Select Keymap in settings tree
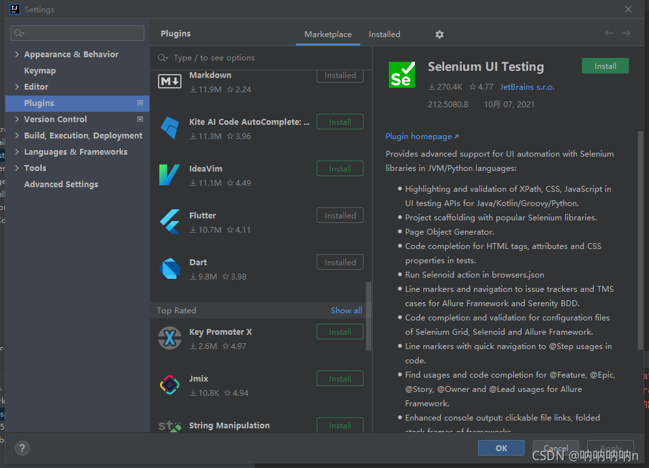The height and width of the screenshot is (468, 649). [40, 71]
